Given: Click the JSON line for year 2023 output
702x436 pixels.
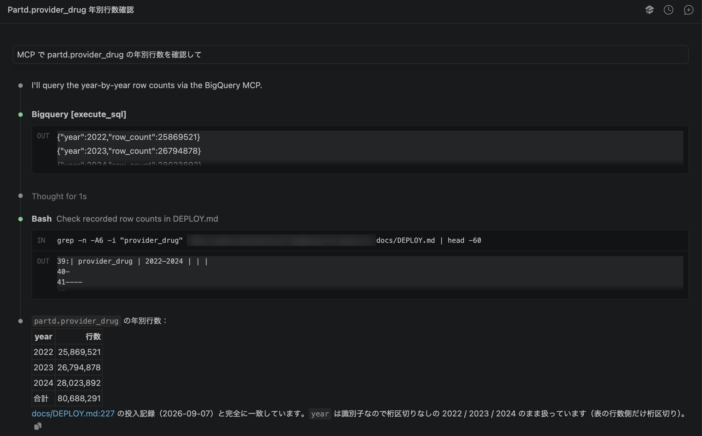Looking at the screenshot, I should tap(129, 151).
